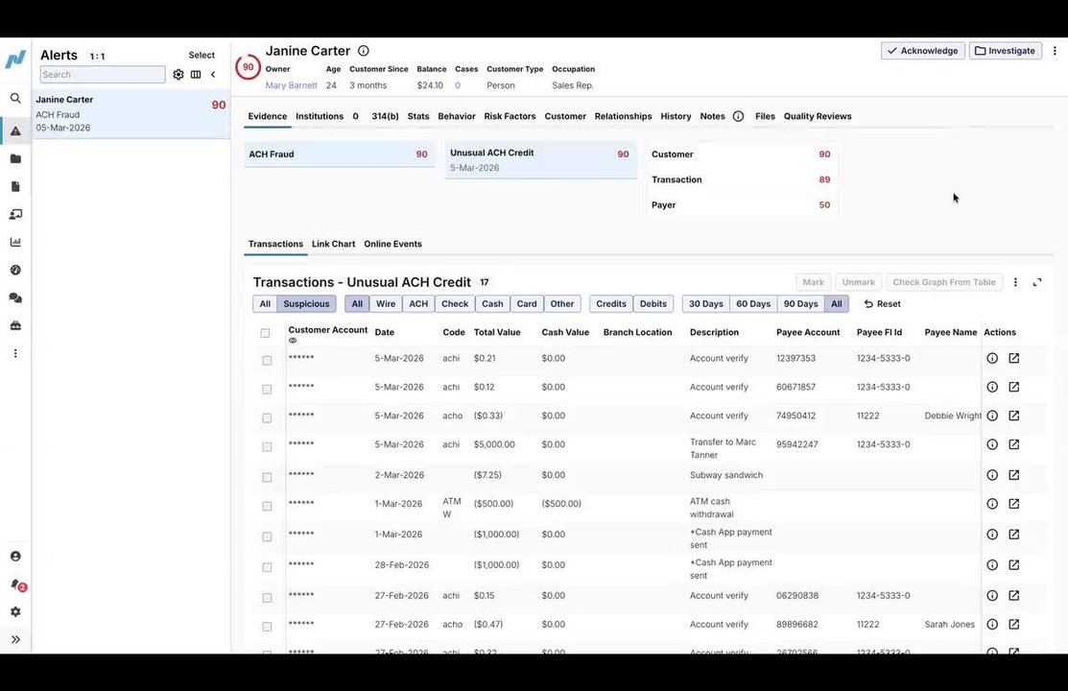This screenshot has width=1068, height=691.
Task: Open alerts list settings gear icon
Action: coord(178,74)
